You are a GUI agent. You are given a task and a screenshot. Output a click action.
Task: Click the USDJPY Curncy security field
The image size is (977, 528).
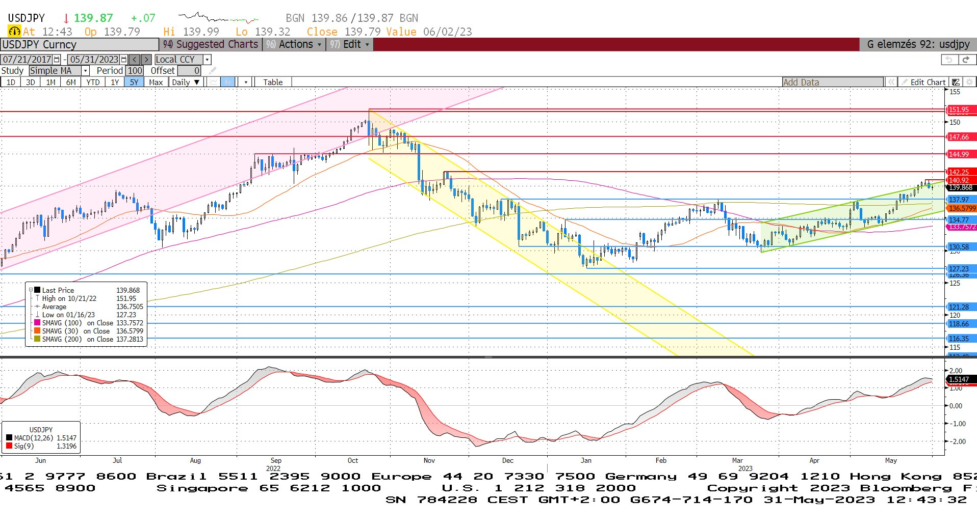pos(80,44)
